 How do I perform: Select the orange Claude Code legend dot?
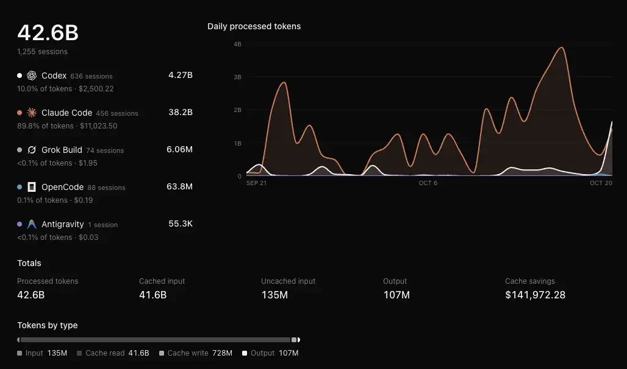[20, 113]
